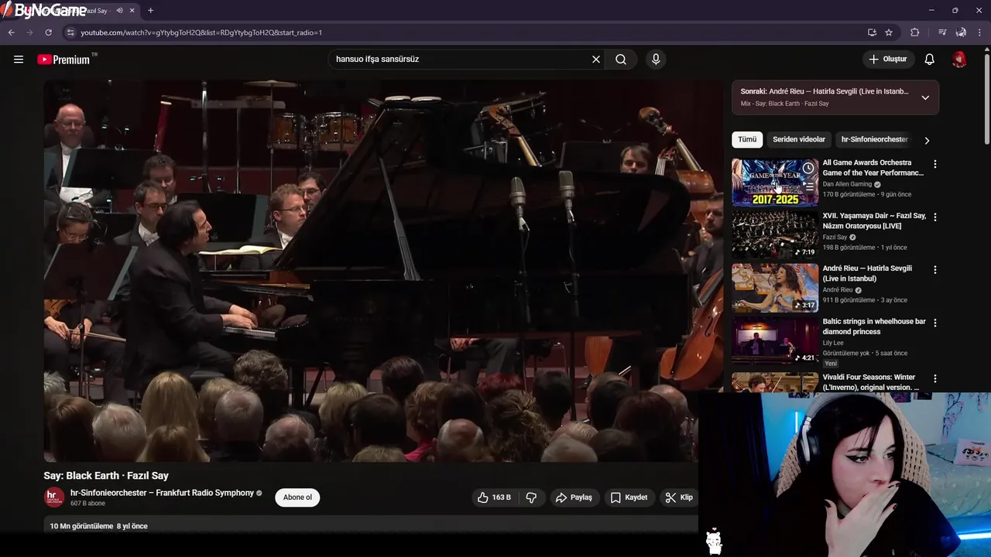Reload the page

tap(48, 32)
